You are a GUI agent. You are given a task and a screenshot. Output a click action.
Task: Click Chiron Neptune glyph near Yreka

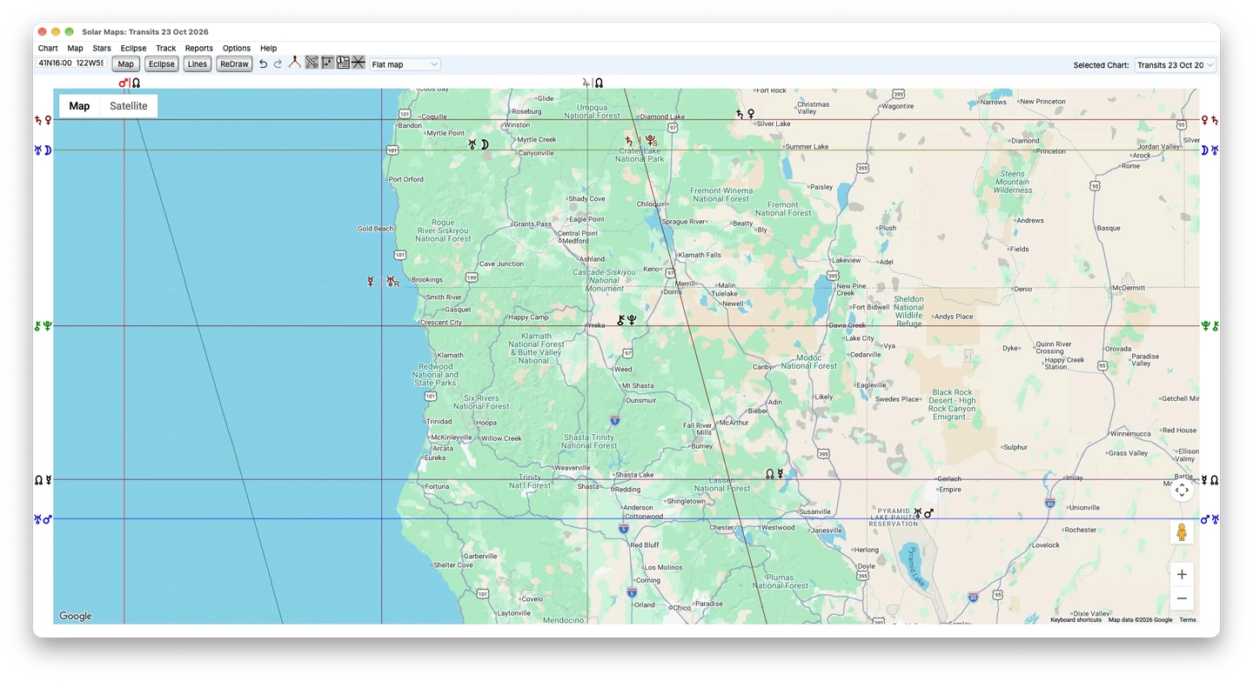[x=626, y=320]
